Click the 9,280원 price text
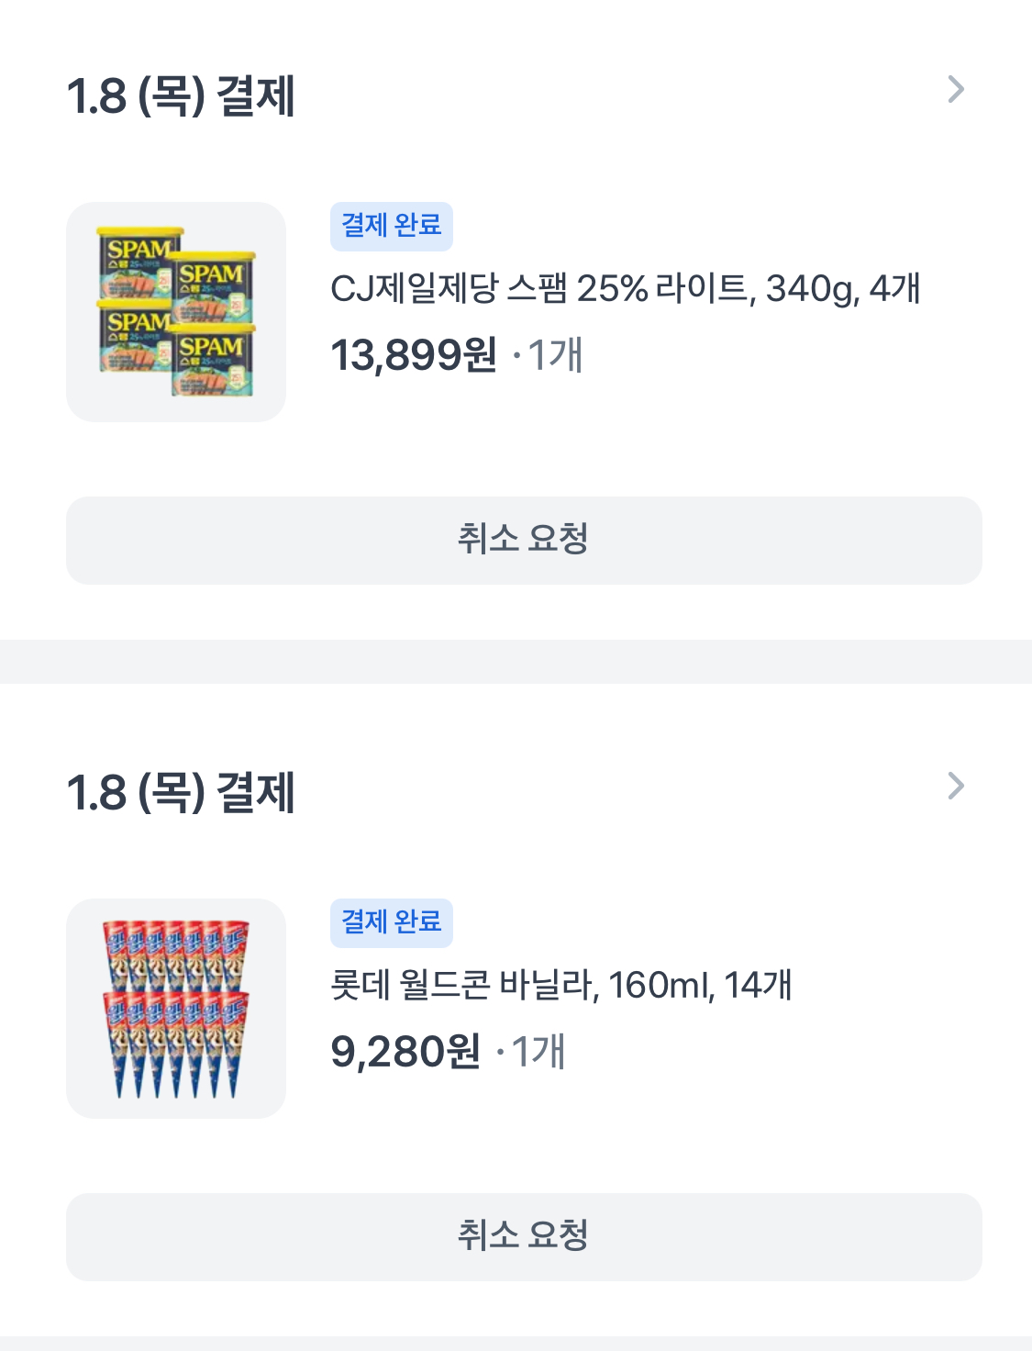The width and height of the screenshot is (1032, 1351). [x=405, y=1052]
